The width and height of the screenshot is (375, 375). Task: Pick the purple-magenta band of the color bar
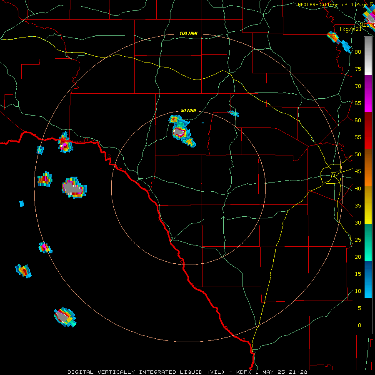(368, 93)
